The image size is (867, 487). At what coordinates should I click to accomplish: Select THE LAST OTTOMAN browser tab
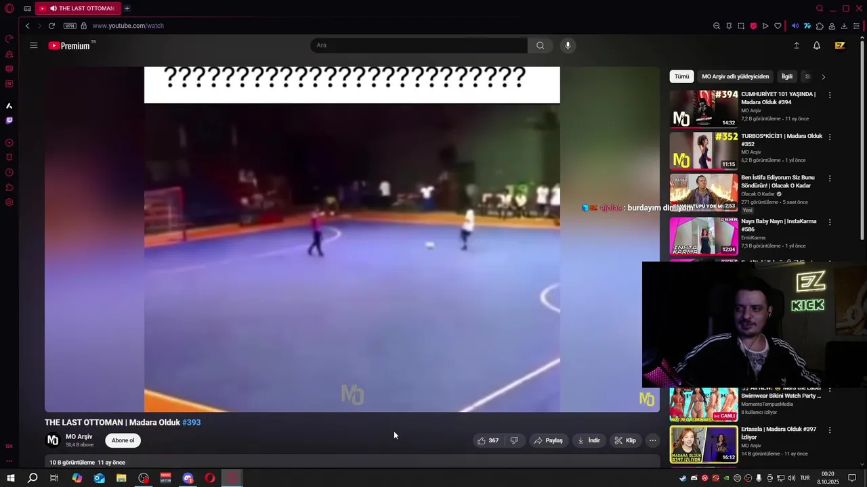[x=78, y=8]
